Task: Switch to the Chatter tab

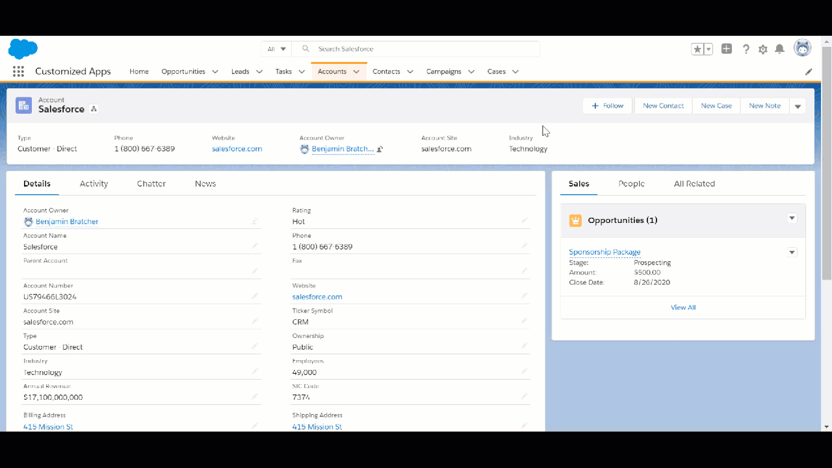Action: (151, 184)
